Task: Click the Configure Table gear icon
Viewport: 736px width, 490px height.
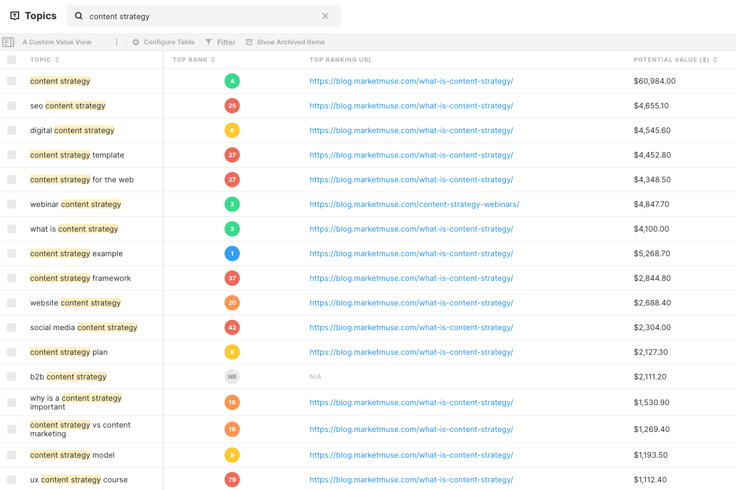Action: tap(135, 42)
